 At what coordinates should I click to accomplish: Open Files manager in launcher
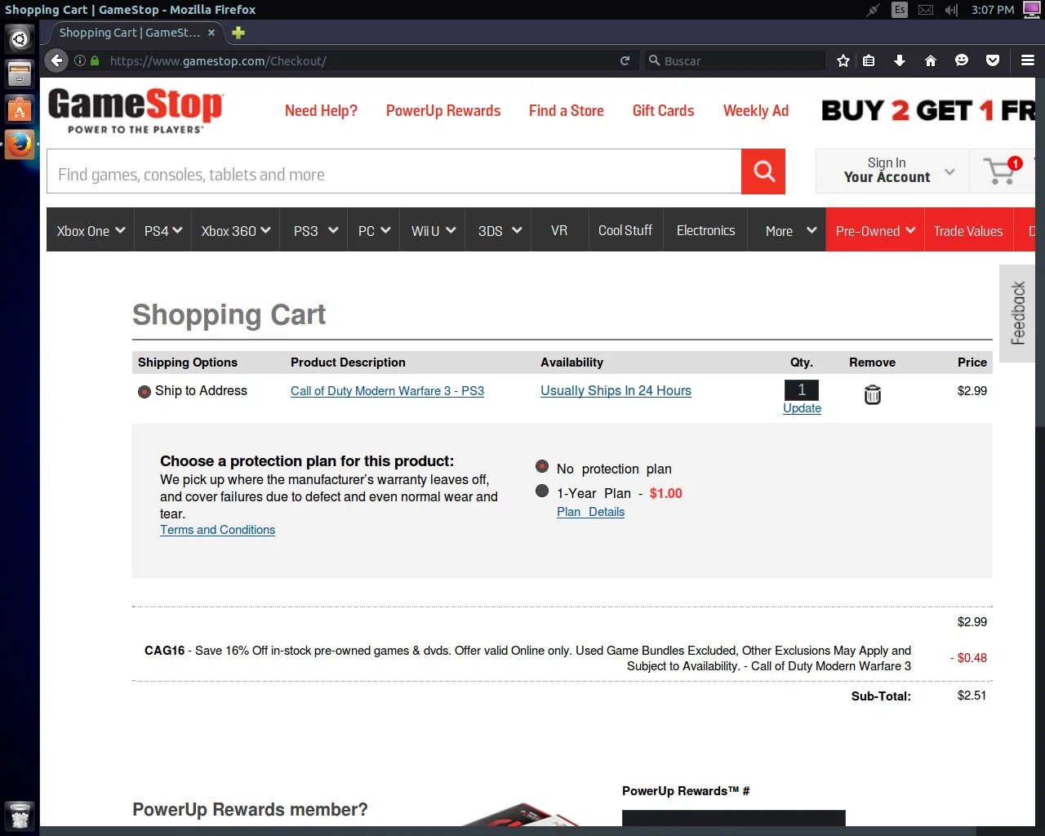(20, 73)
